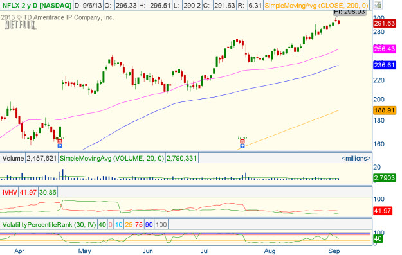
Task: Click the Jul label on time axis
Action: tap(205, 251)
